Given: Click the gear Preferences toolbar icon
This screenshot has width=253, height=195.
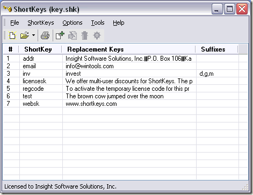Looking at the screenshot, I should pyautogui.click(x=97, y=35).
